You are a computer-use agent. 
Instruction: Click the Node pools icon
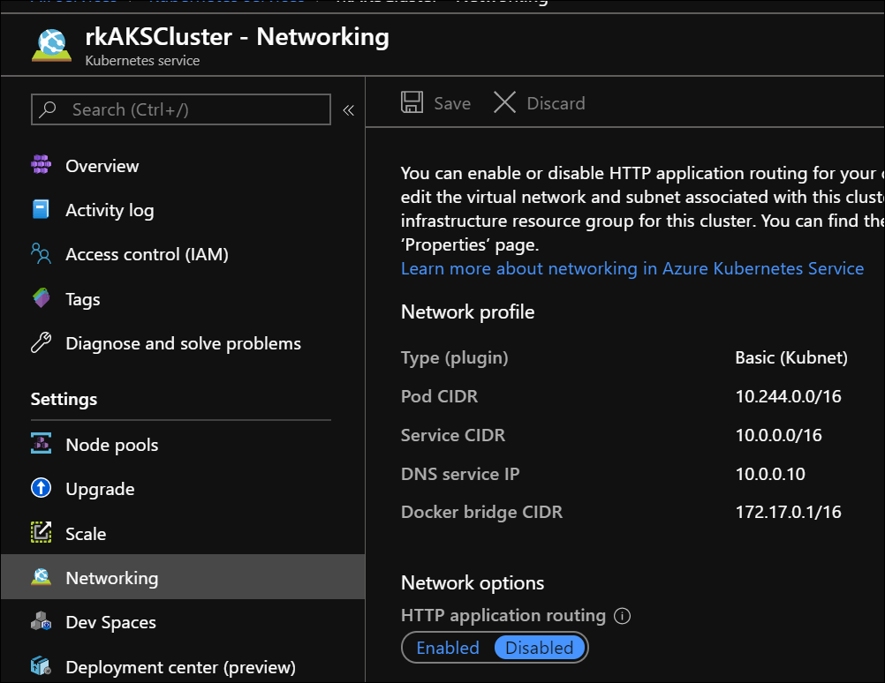[x=42, y=445]
